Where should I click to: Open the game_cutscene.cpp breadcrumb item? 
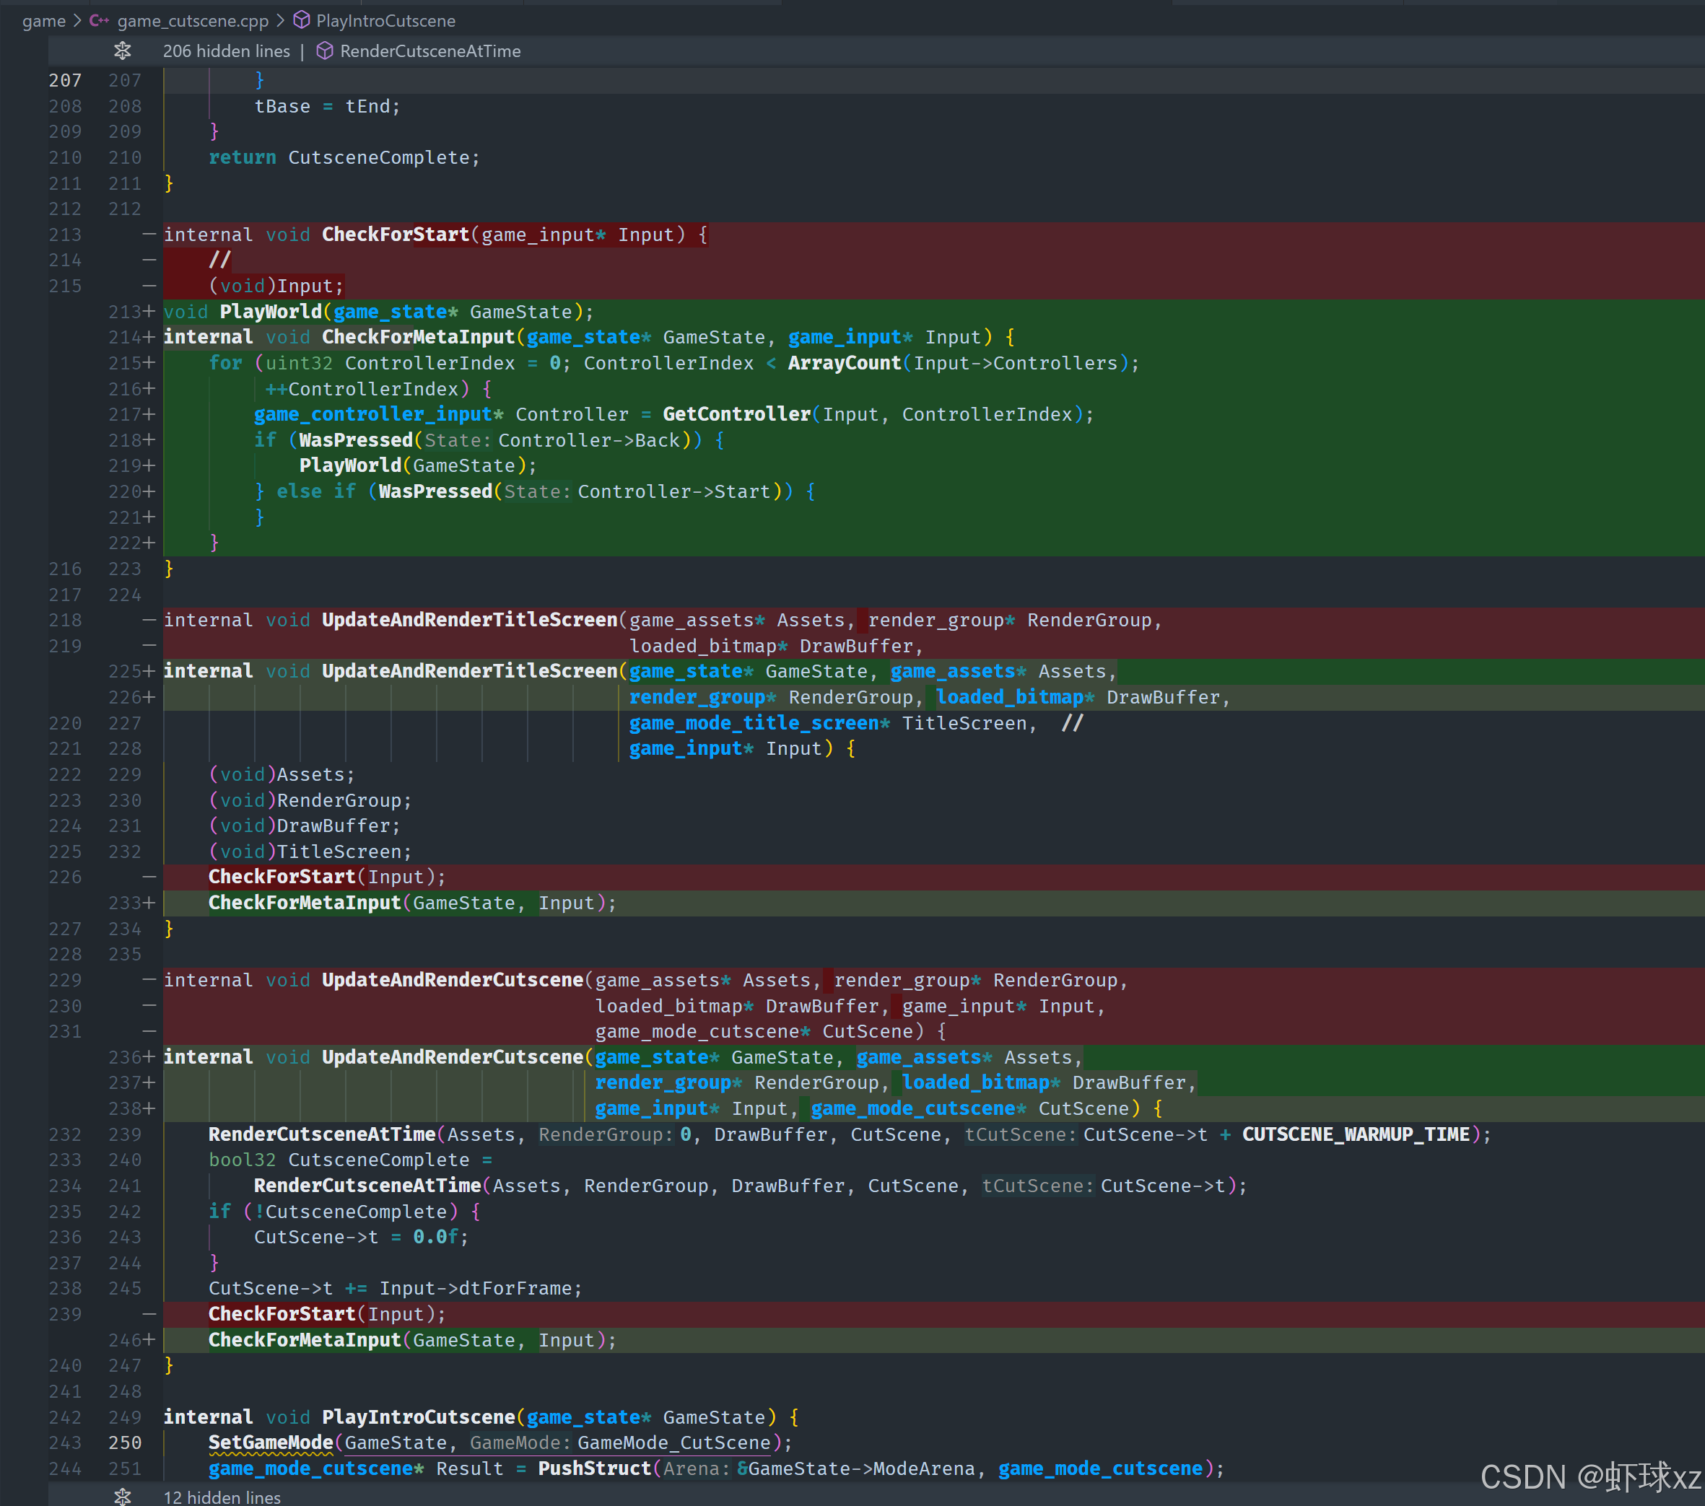point(193,21)
